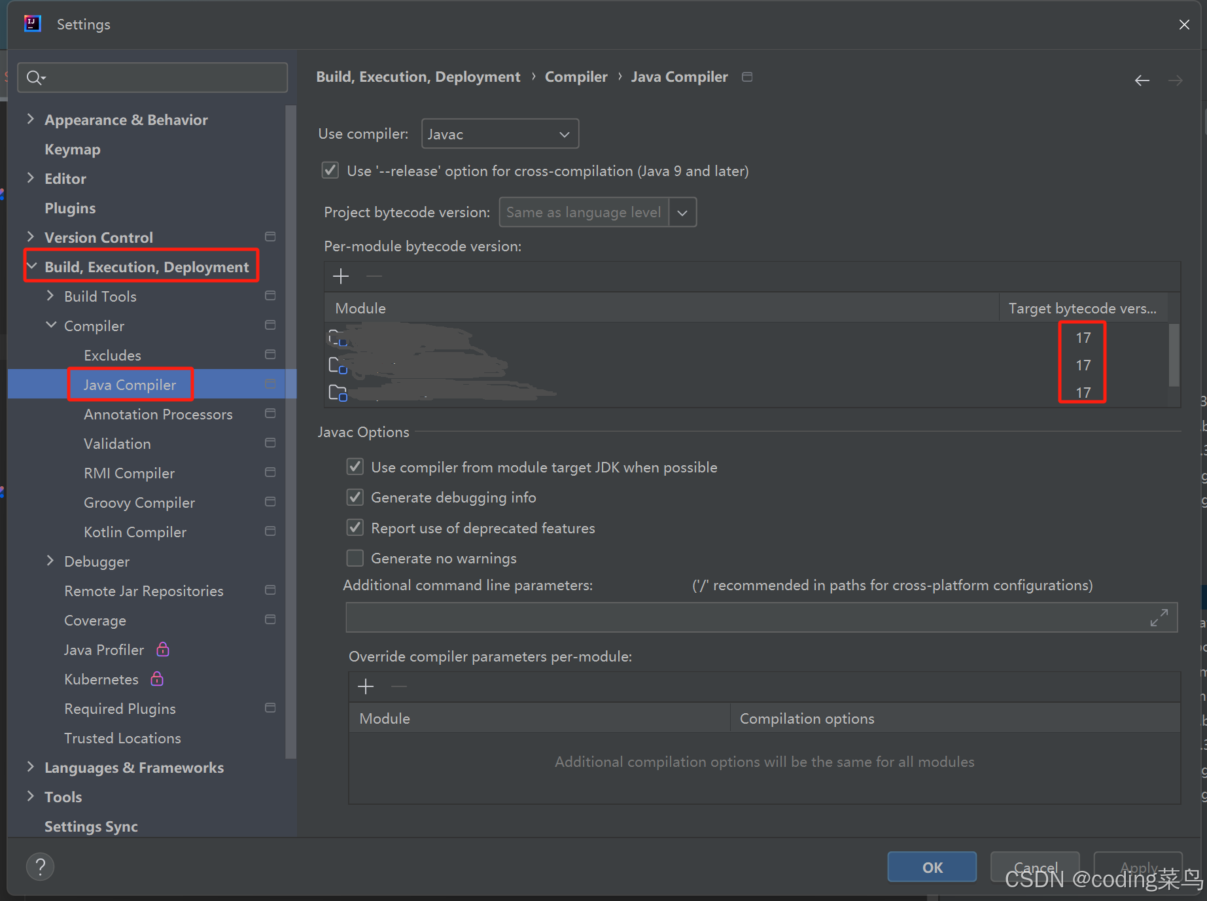
Task: Open the help question mark button
Action: click(40, 867)
